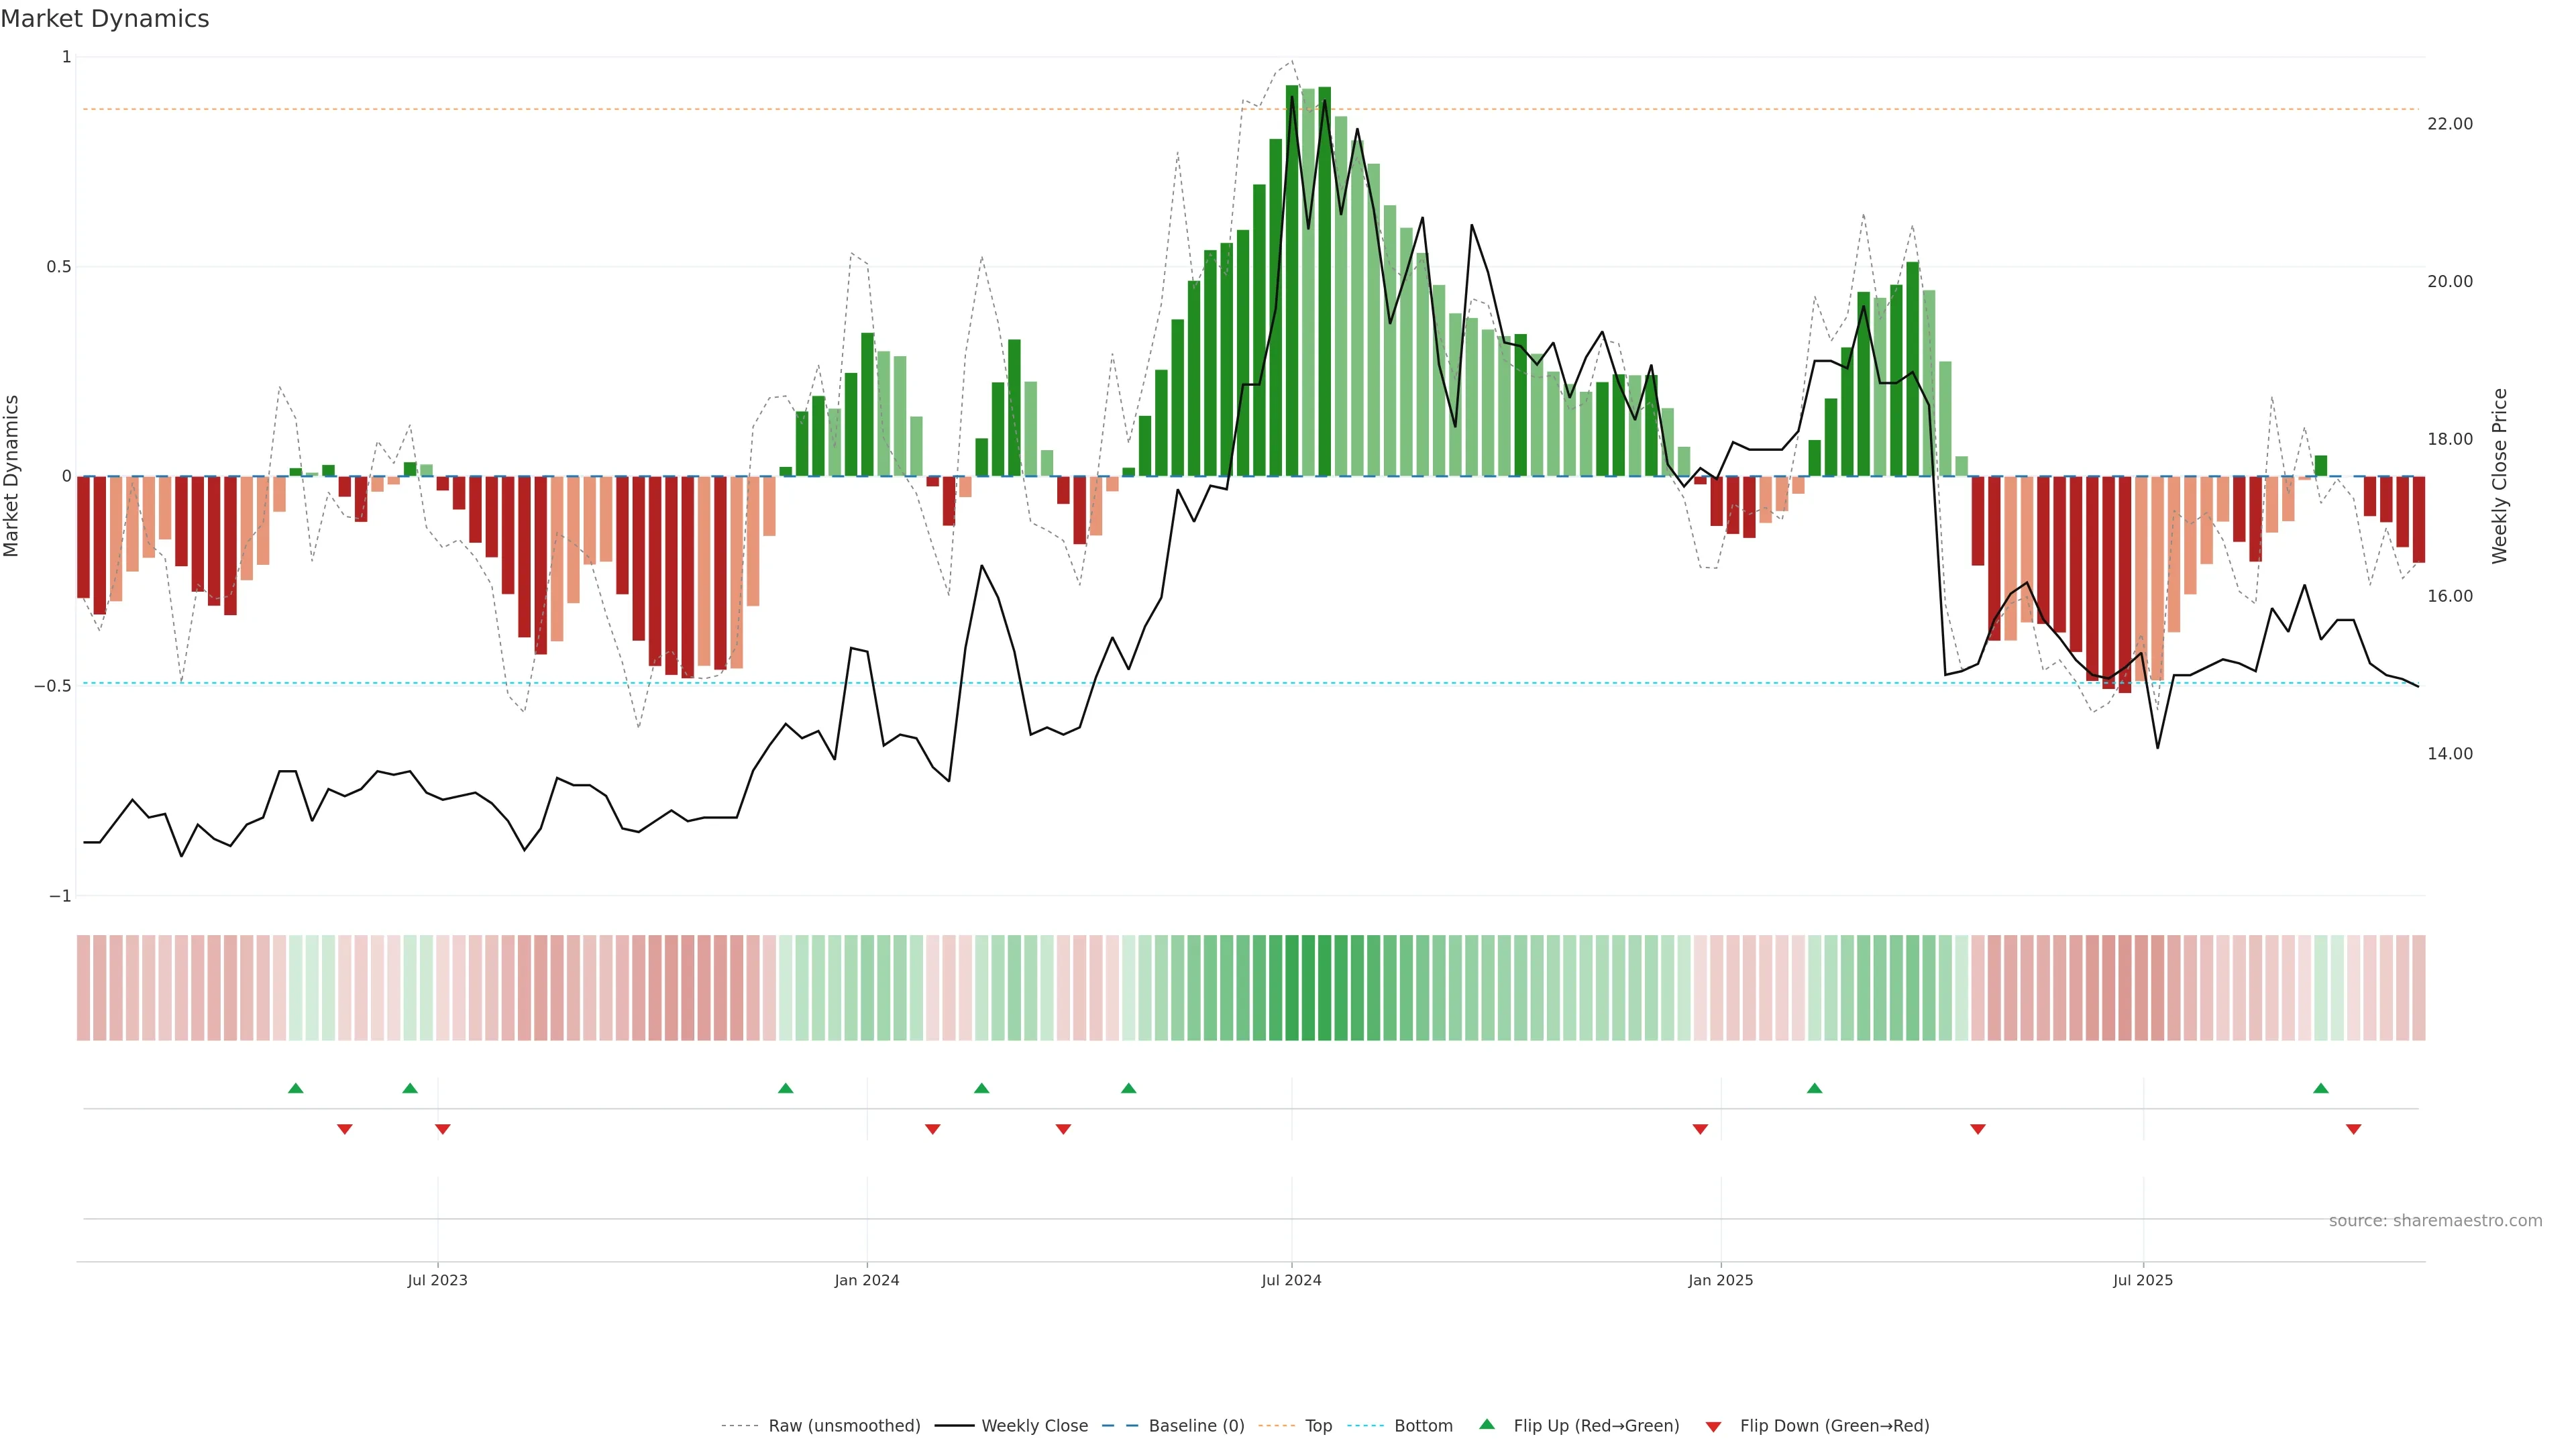Click the Market Dynamics chart title
This screenshot has height=1449, width=2576.
click(105, 19)
